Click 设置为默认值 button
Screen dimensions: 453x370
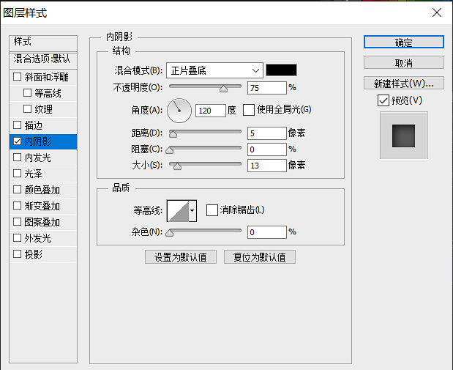click(181, 257)
